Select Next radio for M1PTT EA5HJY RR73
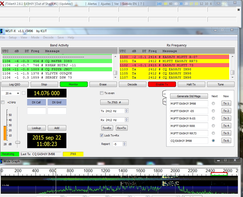 click(x=213, y=133)
